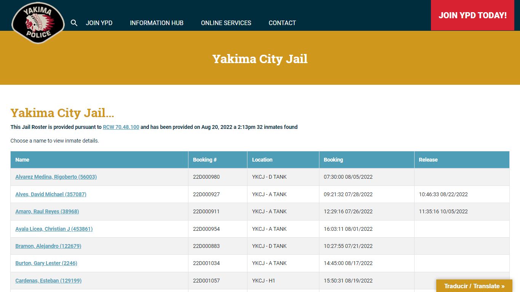Click booking time 15:50:31 08/19/2022
Screen dimensions: 520x292
(x=348, y=281)
